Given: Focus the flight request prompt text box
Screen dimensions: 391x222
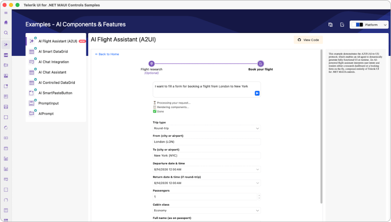Looking at the screenshot, I should (x=207, y=89).
